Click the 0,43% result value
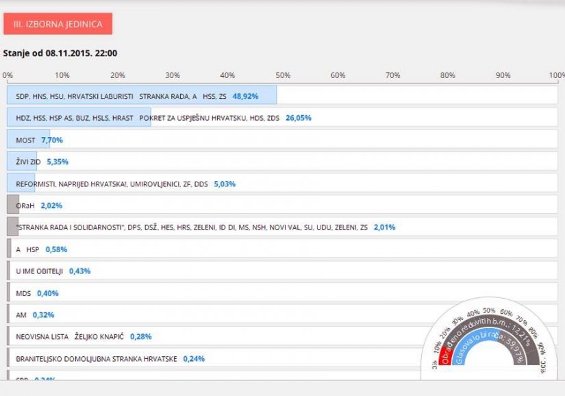 tap(80, 271)
